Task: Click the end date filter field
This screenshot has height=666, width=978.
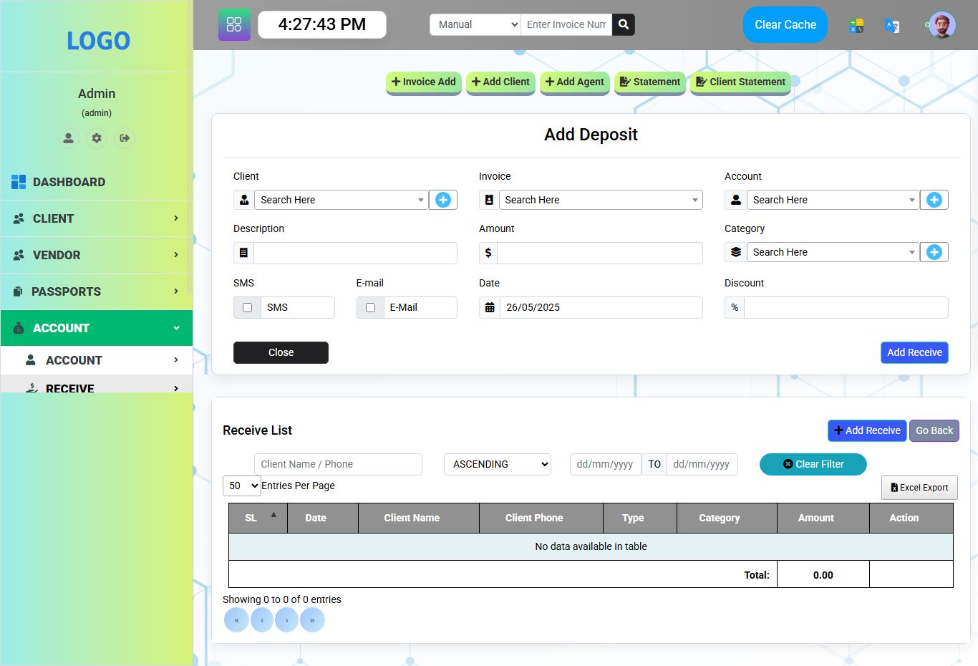Action: click(702, 464)
